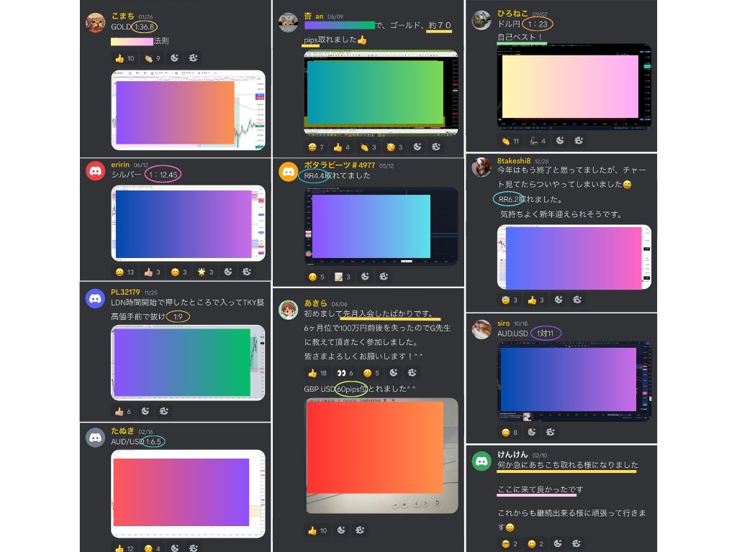Open the username 8takeshi8 profile

tap(513, 161)
